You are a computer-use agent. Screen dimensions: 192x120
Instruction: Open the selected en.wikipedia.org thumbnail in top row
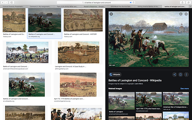[x=45, y=20]
